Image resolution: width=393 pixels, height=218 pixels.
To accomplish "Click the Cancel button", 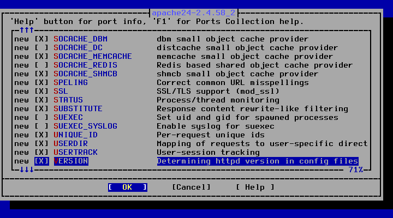I will [191, 187].
